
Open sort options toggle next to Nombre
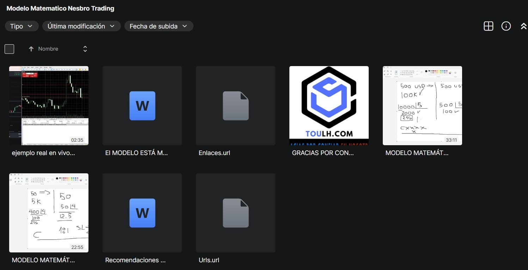click(x=85, y=49)
